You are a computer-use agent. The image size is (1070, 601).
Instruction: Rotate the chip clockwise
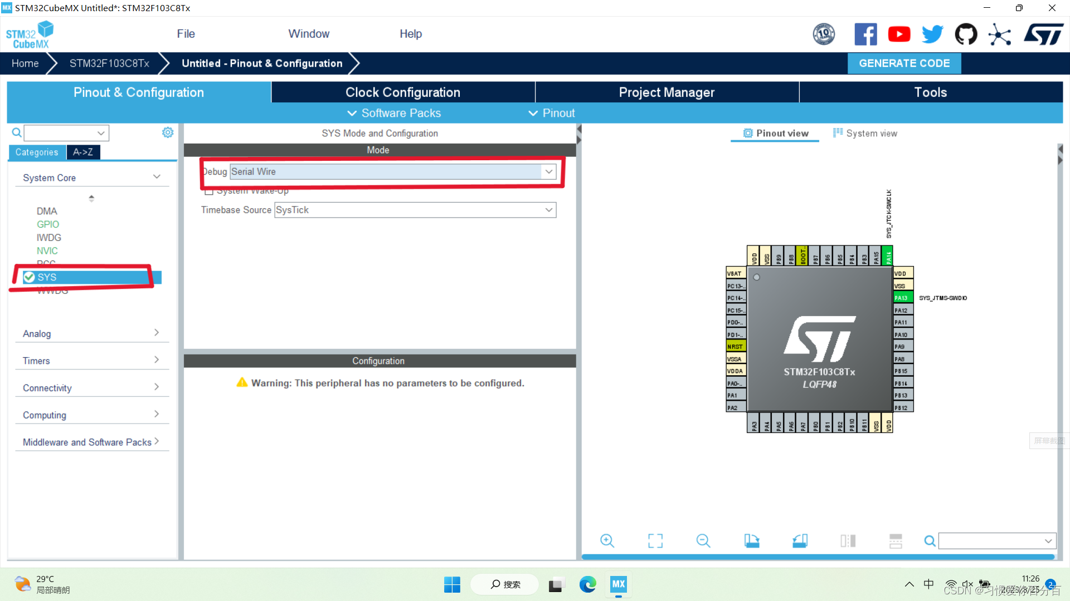click(751, 540)
